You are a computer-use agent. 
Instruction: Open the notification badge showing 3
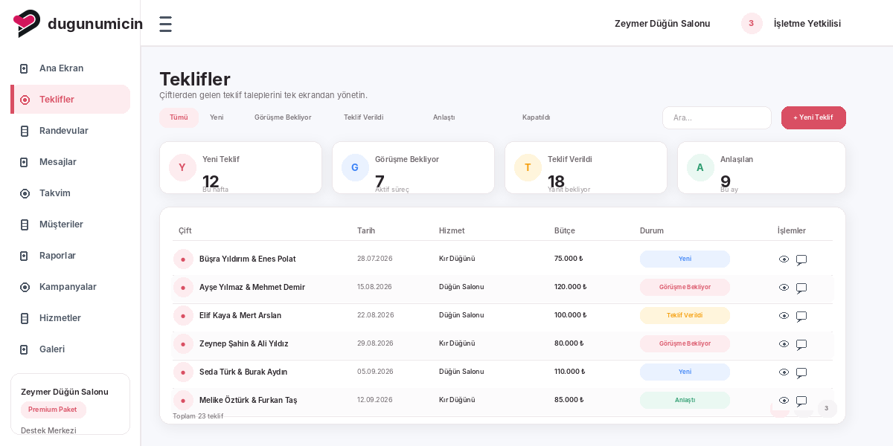click(752, 23)
